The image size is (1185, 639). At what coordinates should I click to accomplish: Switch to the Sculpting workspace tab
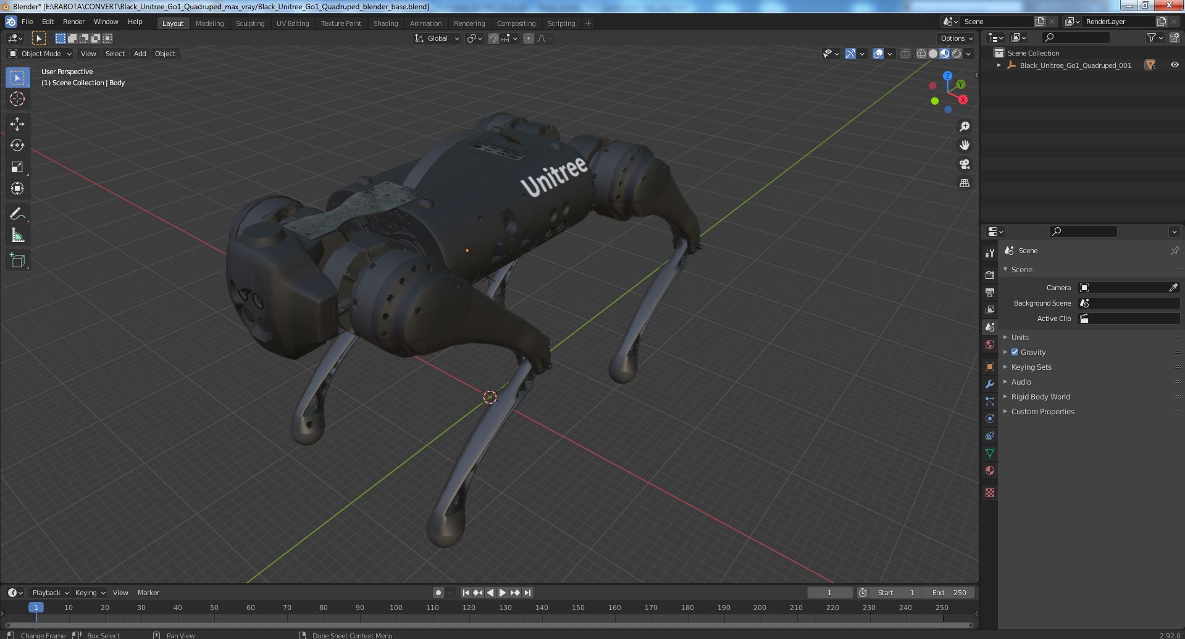[250, 23]
